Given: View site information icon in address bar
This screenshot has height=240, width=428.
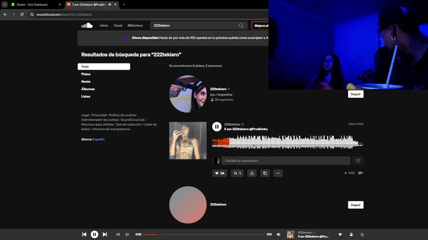Looking at the screenshot, I should tap(32, 14).
